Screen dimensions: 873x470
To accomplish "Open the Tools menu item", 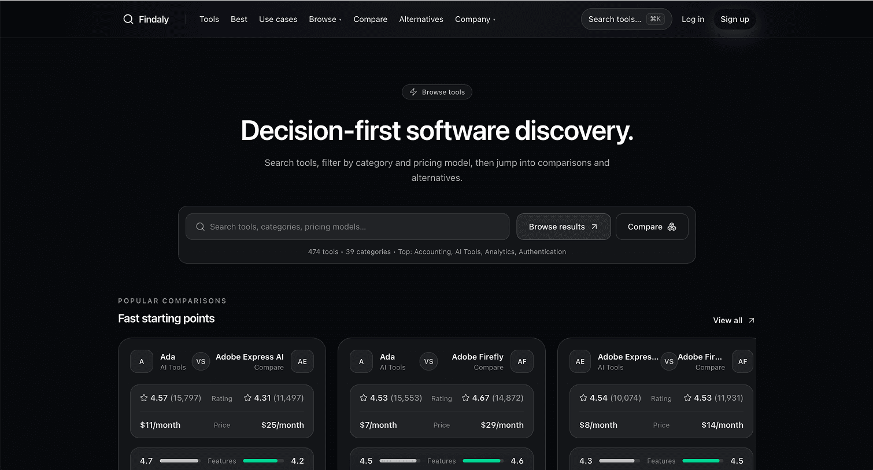I will point(209,19).
